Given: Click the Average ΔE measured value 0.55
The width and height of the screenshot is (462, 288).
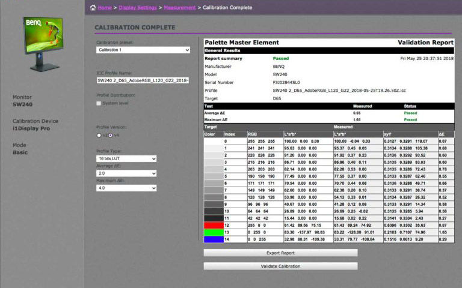Looking at the screenshot, I should pos(357,113).
